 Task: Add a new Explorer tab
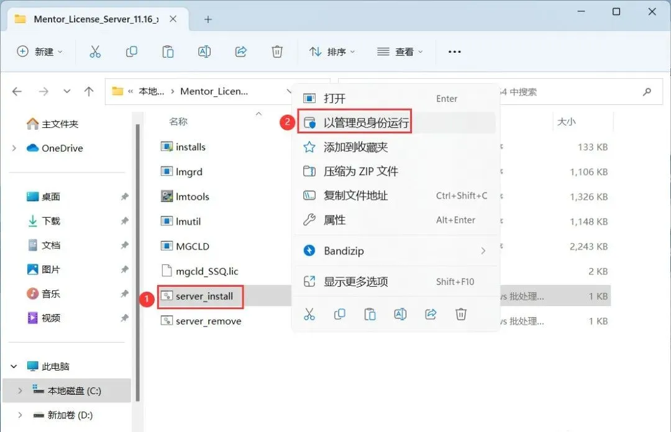point(208,19)
